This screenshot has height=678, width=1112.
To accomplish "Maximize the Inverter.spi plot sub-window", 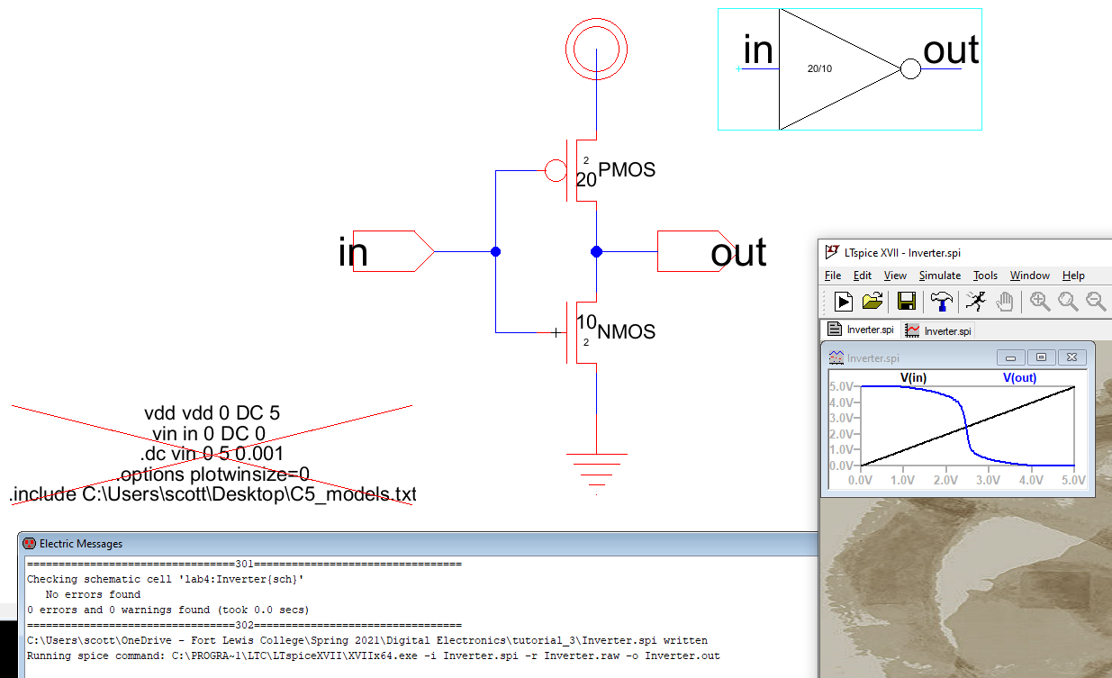I will pyautogui.click(x=1041, y=357).
